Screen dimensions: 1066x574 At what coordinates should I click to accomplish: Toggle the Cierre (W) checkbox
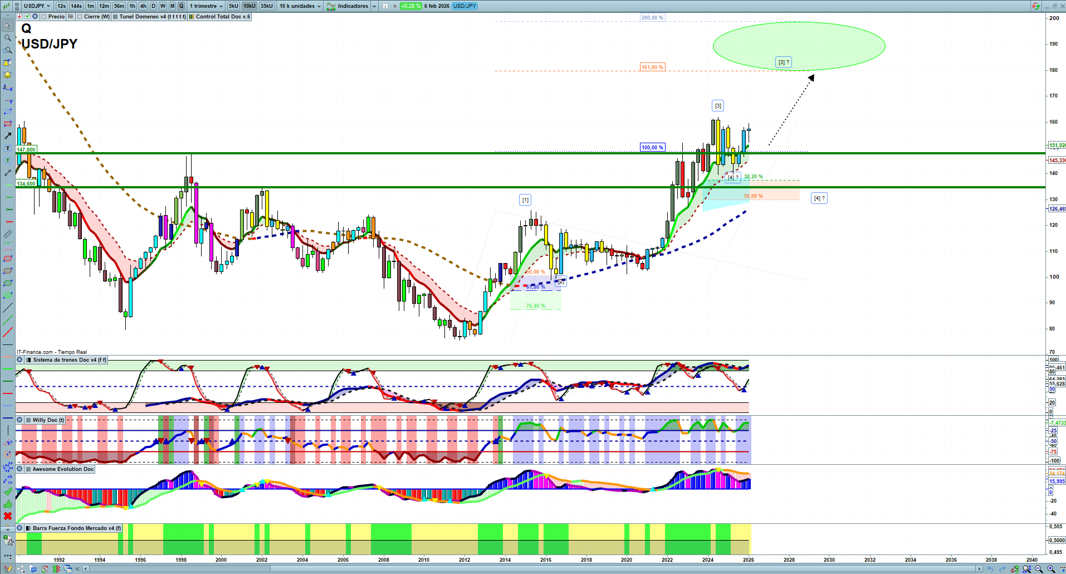(94, 17)
